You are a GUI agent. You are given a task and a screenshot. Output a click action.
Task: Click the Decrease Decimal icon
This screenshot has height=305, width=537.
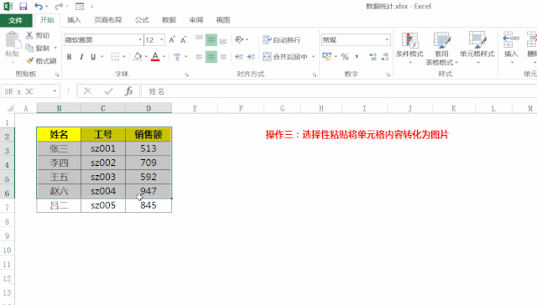pos(385,57)
